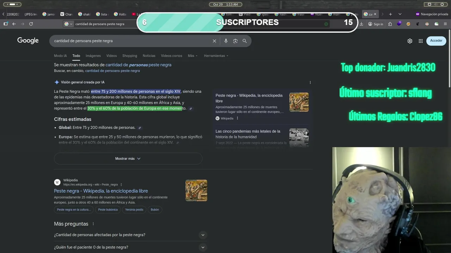Open the Firefox hamburger menu

pyautogui.click(x=446, y=24)
